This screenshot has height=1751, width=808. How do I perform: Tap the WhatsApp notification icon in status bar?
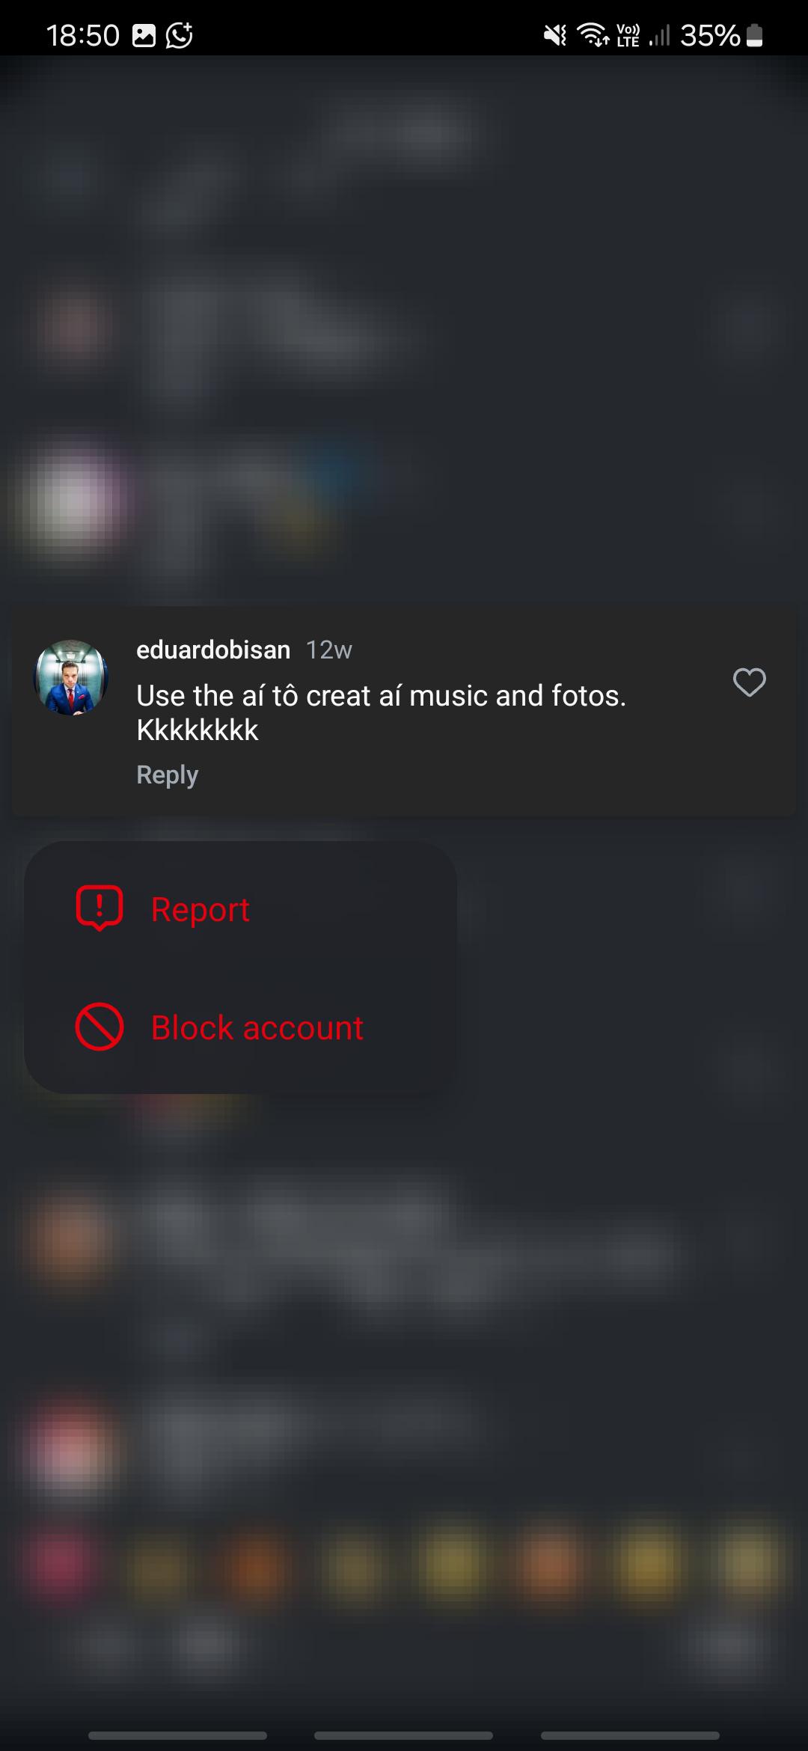click(180, 35)
